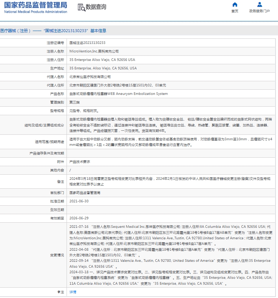
Task: Open the 政务服务门户 user icon
Action: (260, 4)
